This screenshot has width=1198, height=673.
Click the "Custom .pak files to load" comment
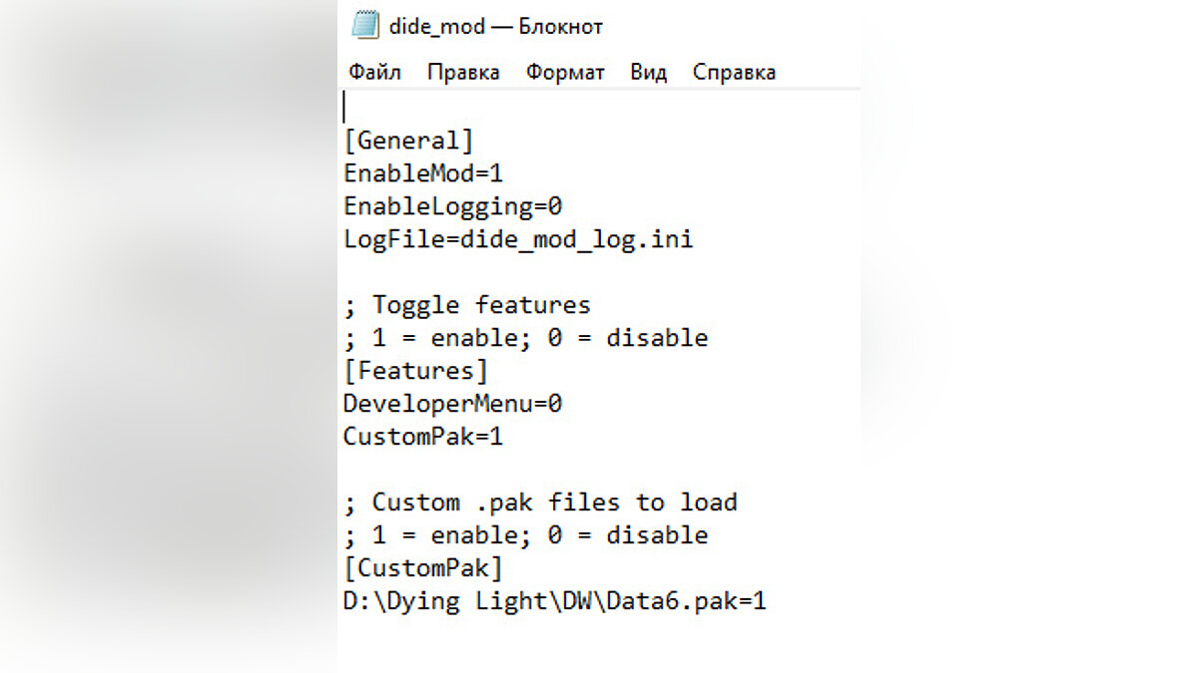(x=540, y=503)
